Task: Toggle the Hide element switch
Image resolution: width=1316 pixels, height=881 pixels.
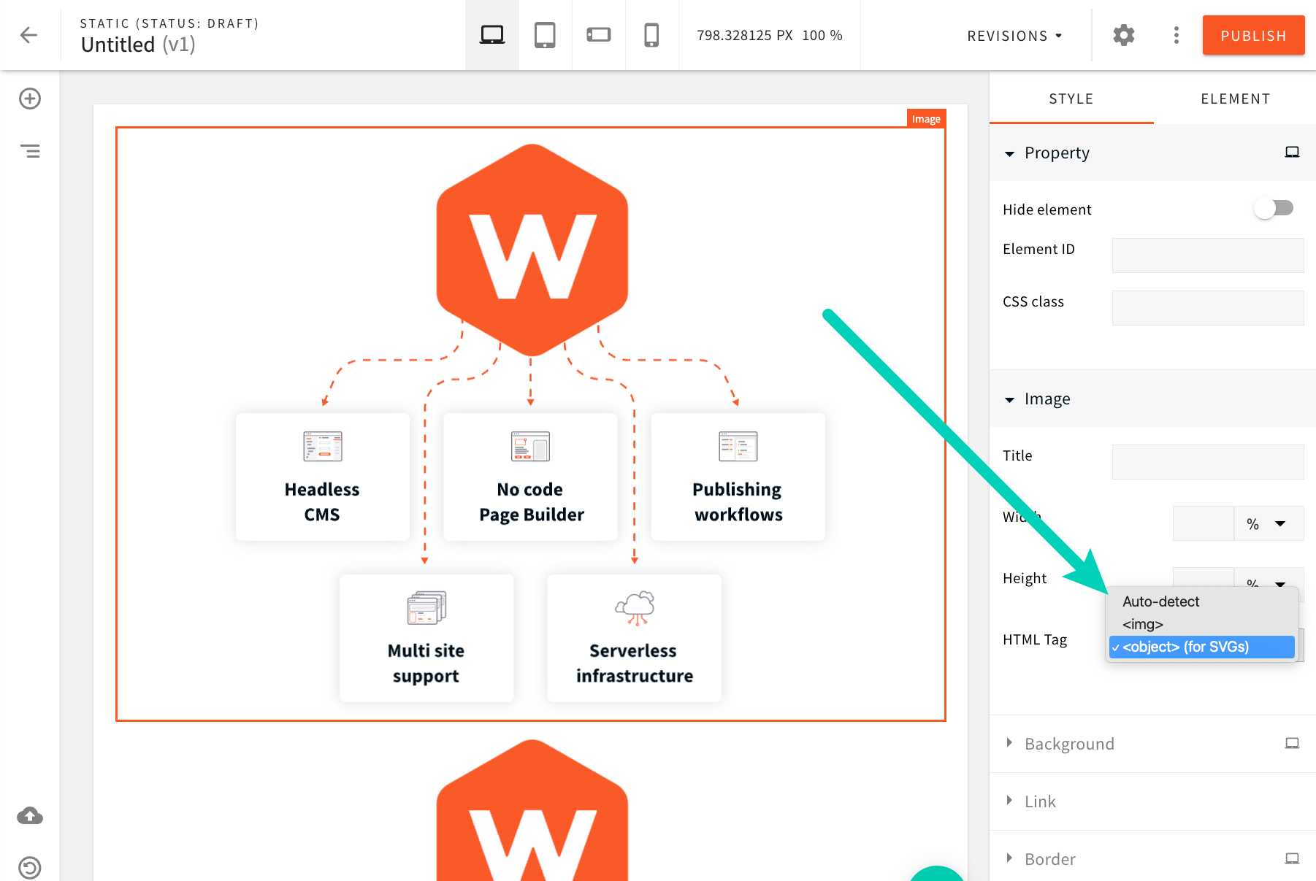Action: 1274,209
